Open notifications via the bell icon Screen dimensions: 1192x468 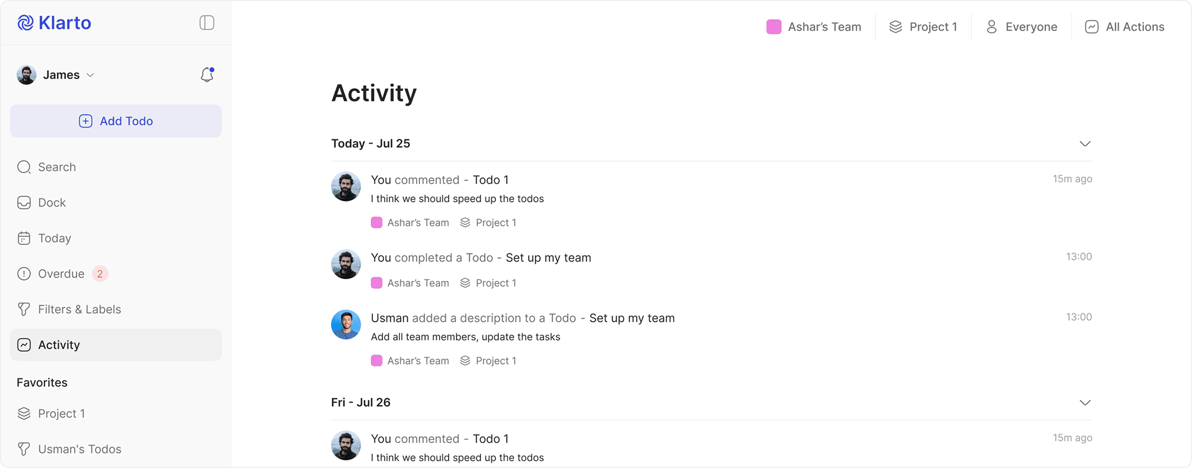pyautogui.click(x=206, y=74)
